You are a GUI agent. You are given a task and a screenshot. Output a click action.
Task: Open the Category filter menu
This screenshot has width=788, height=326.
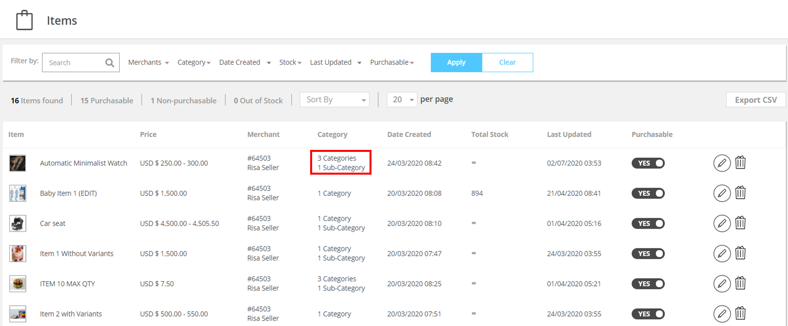click(194, 62)
